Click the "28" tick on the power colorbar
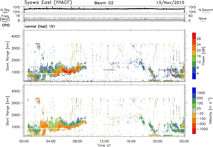The width and height of the screenshot is (213, 147). (x=199, y=39)
